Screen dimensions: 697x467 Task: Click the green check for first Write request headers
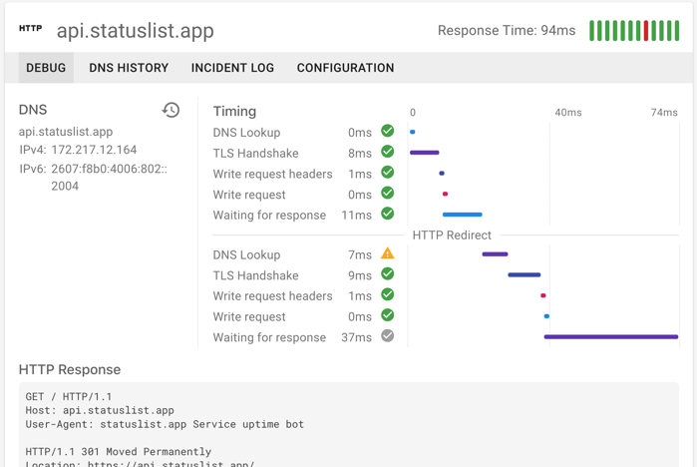click(x=388, y=172)
